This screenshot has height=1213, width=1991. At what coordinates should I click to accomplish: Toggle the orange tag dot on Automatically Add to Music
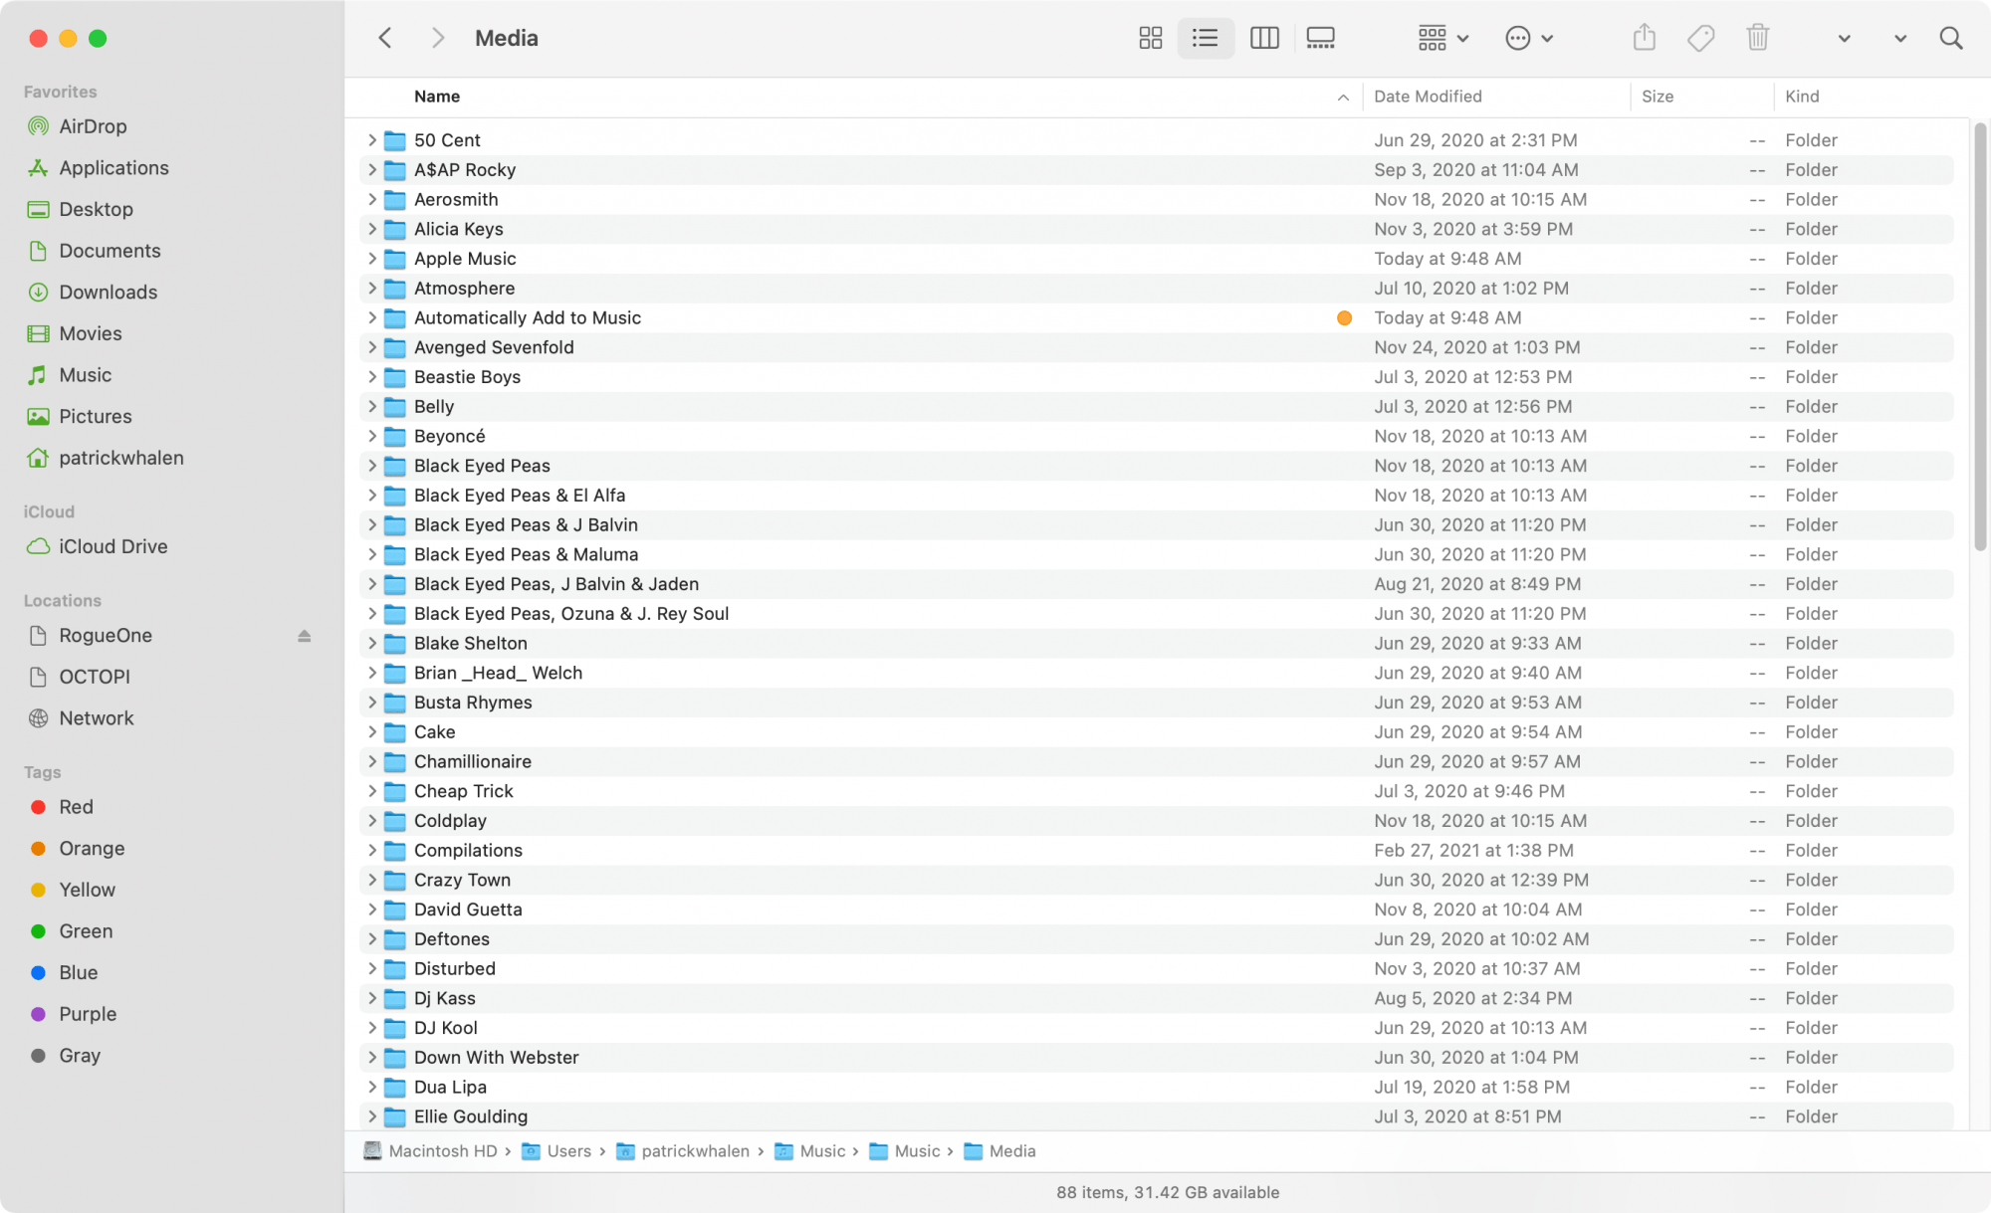[x=1345, y=317]
